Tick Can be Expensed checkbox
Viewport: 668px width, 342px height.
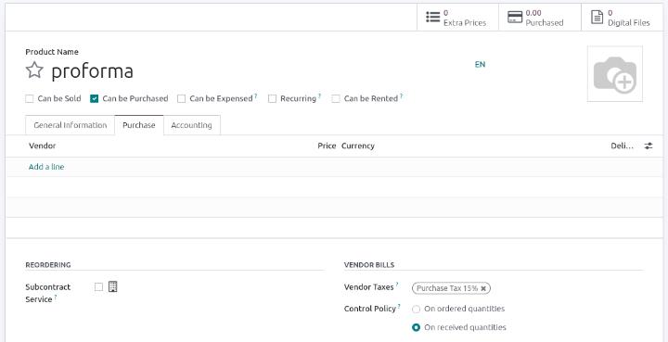pyautogui.click(x=182, y=98)
